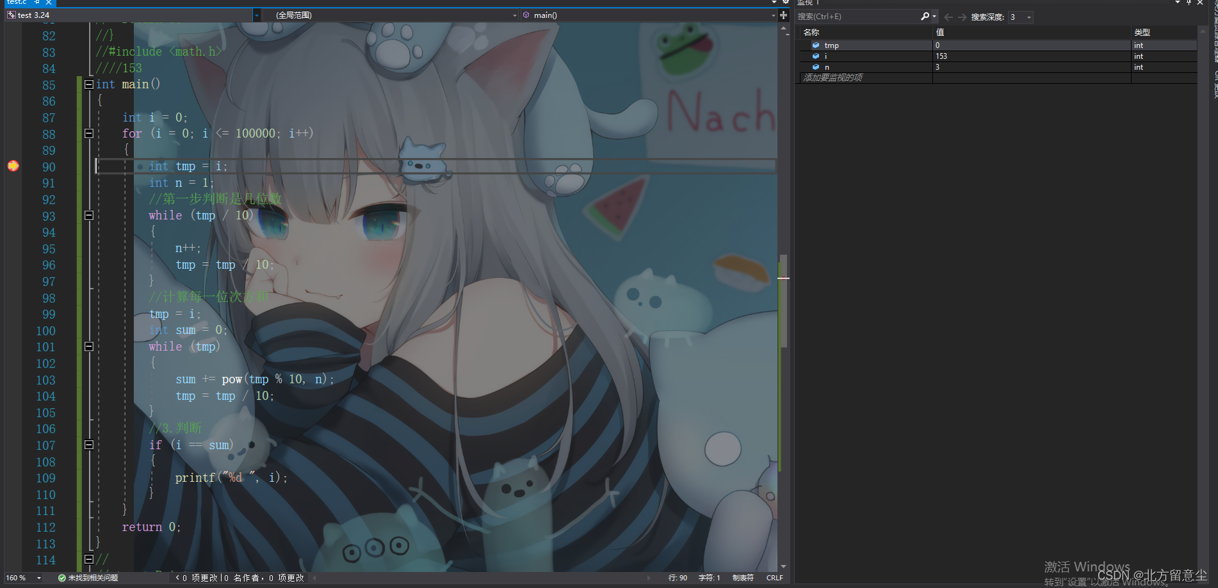The image size is (1218, 588).
Task: Collapse the if block on line 107
Action: point(89,445)
